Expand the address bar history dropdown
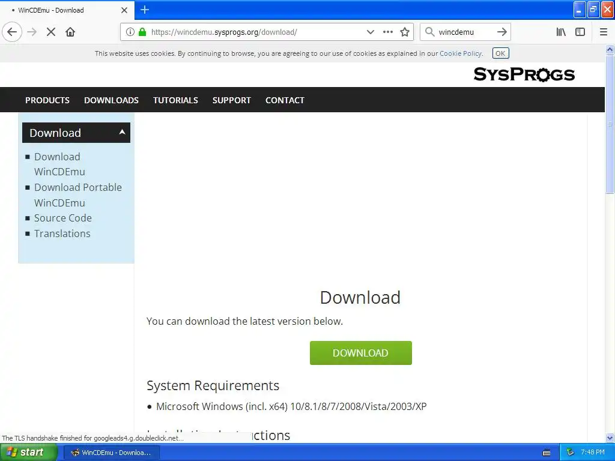This screenshot has height=461, width=615. 370,32
